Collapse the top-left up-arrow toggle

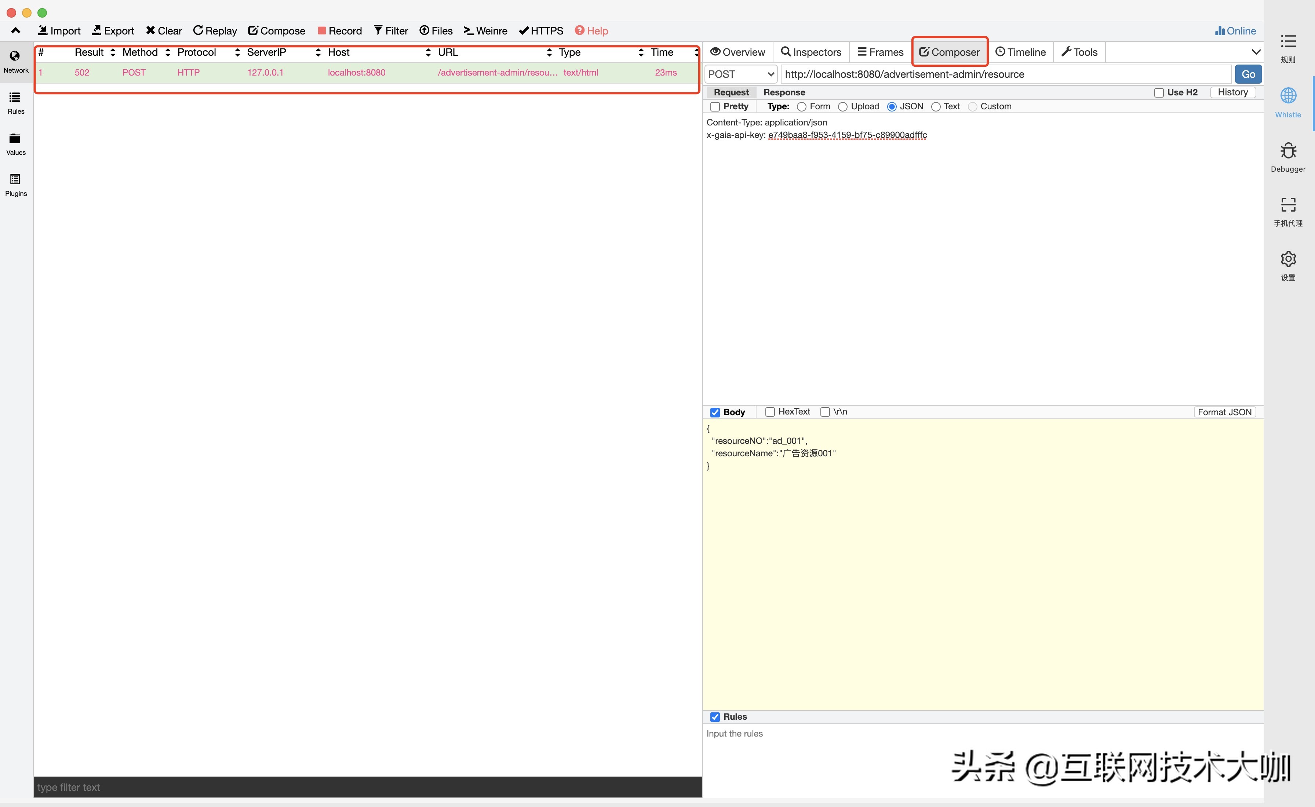coord(15,31)
